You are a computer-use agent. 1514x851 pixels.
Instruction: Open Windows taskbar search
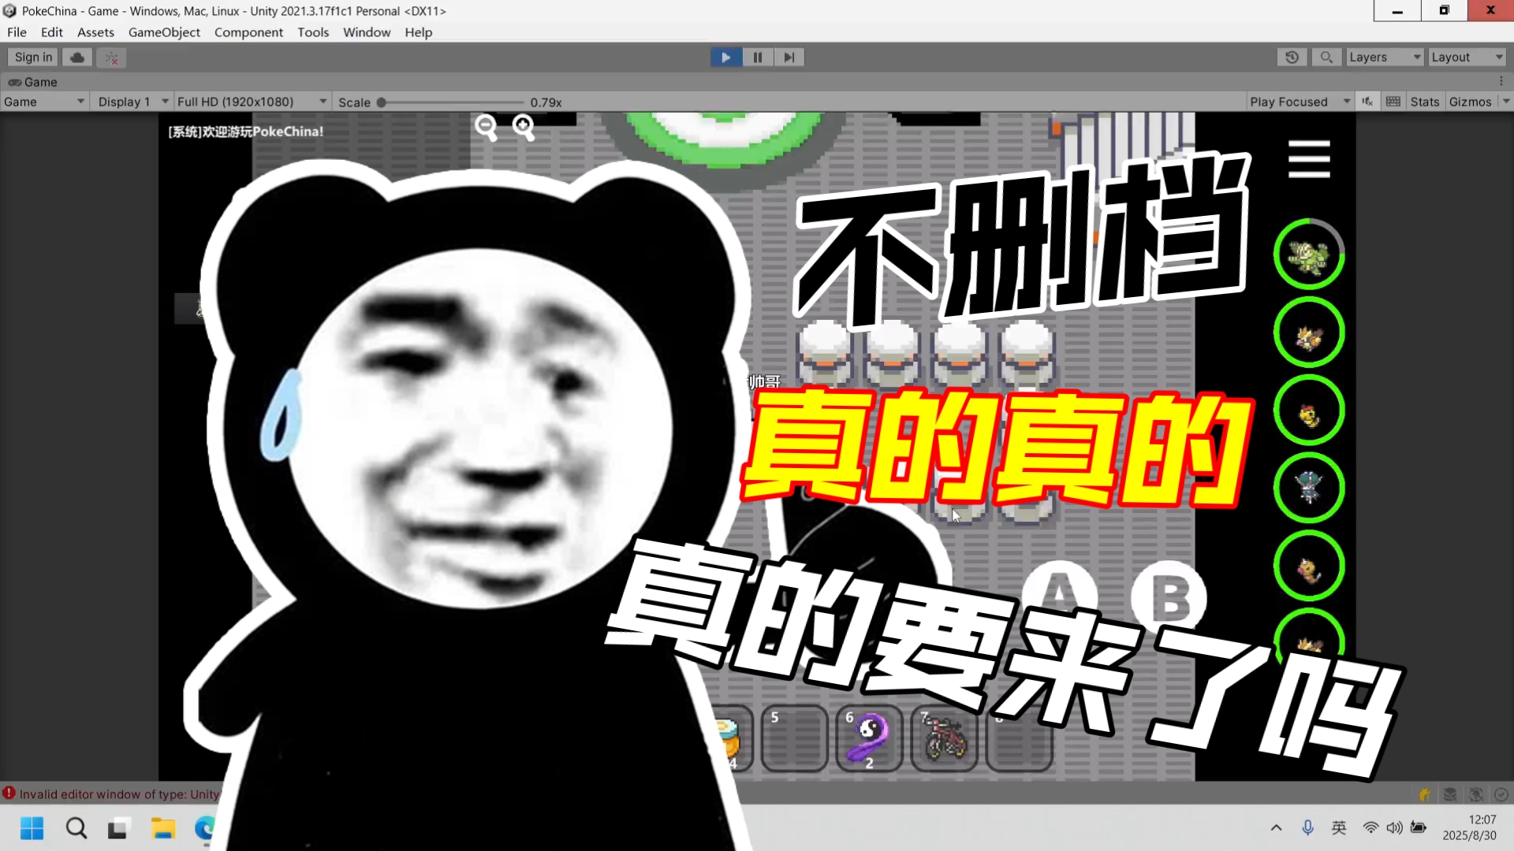(x=76, y=828)
